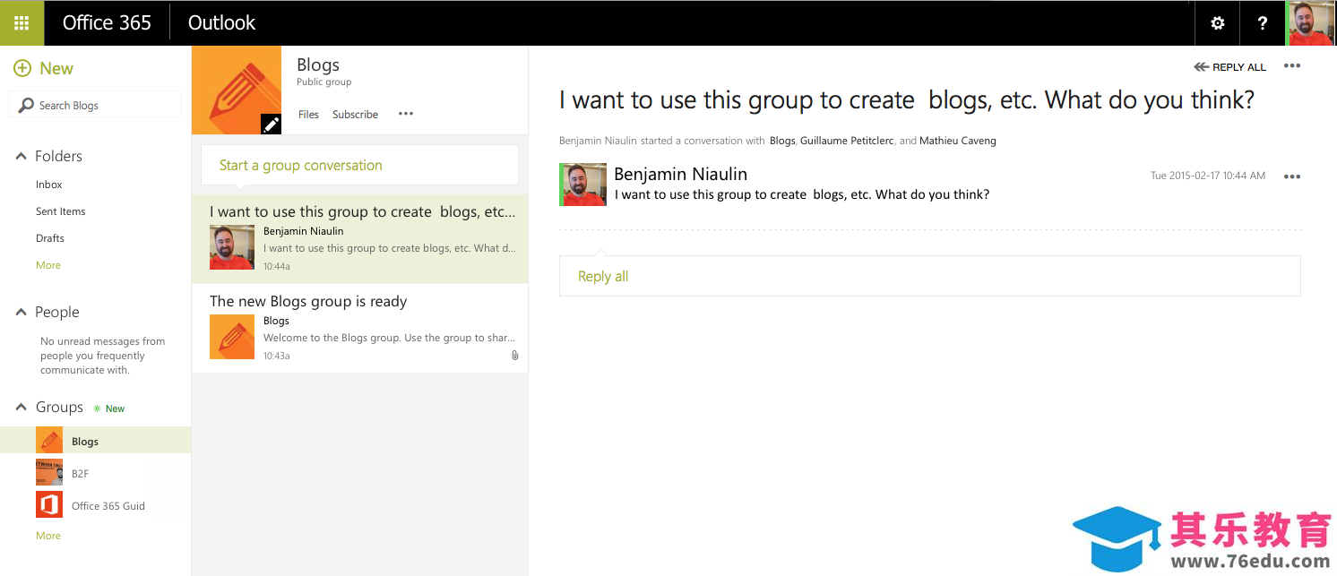Open conversation more options ellipsis near Reply All

[x=1292, y=66]
